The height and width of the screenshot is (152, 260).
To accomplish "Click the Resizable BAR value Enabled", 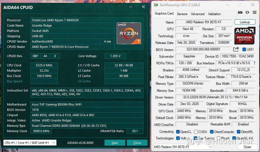I will tap(243, 124).
